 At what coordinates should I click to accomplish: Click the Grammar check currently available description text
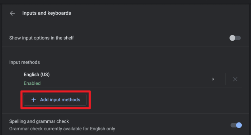(x=62, y=129)
